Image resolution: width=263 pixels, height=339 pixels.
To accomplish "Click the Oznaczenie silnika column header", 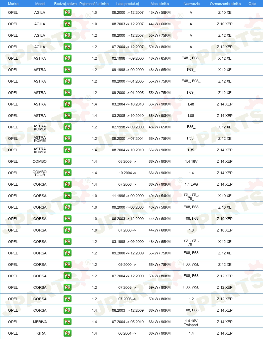I will [x=225, y=4].
